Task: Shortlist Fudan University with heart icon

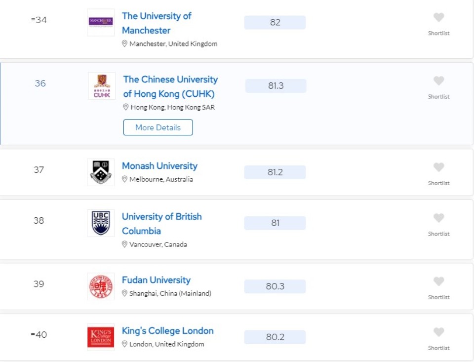Action: [438, 282]
